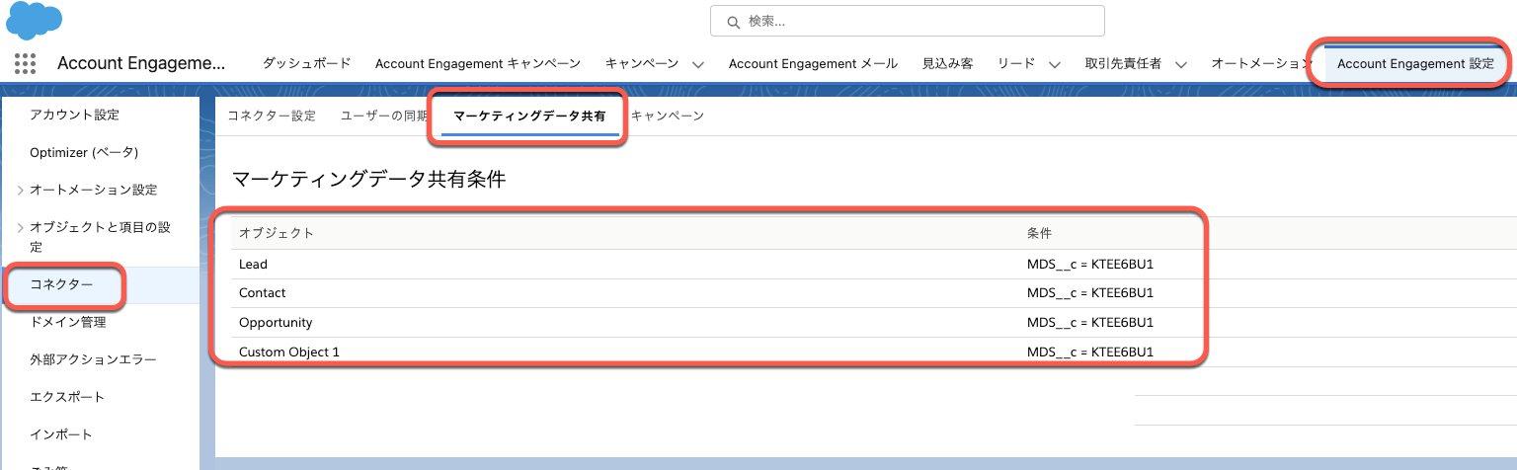Open Optimizer (ベータ) in the sidebar
The image size is (1517, 470).
point(84,152)
